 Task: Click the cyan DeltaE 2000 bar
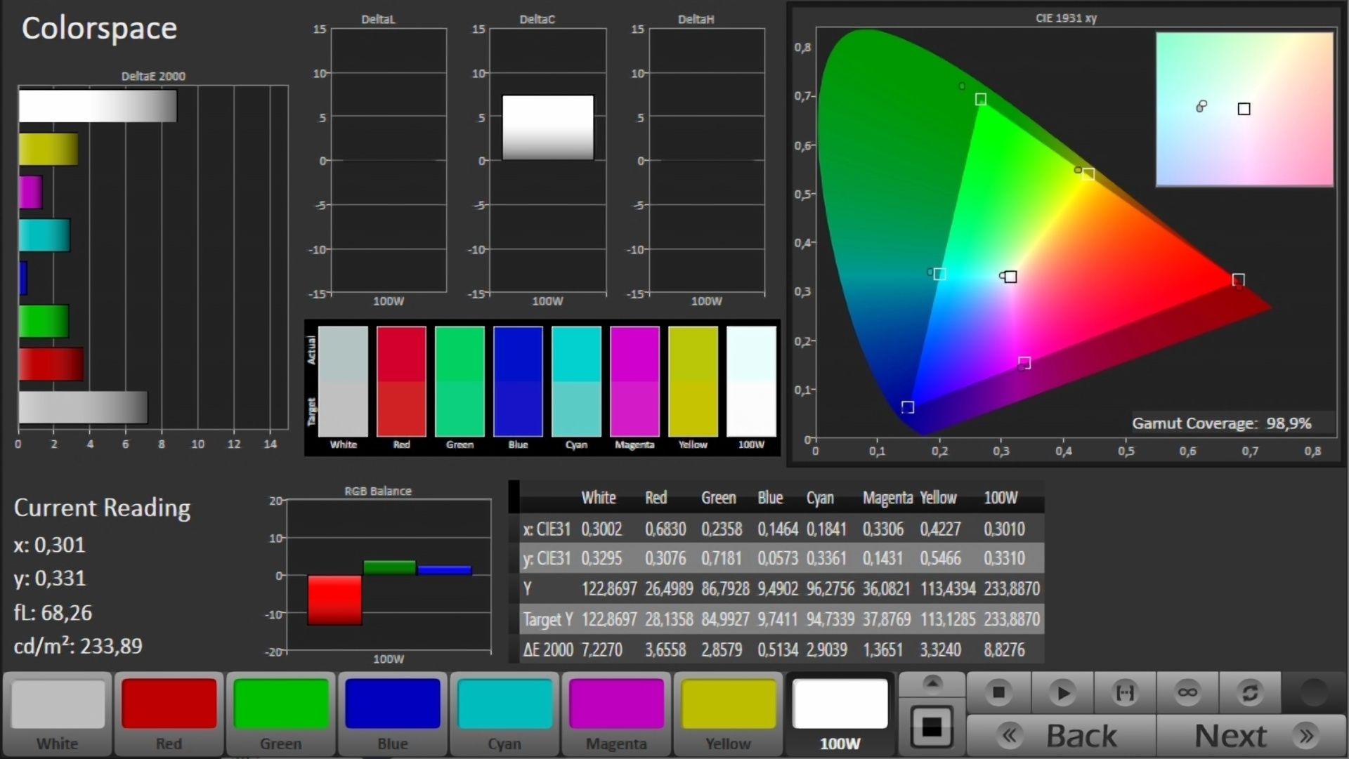(x=44, y=235)
